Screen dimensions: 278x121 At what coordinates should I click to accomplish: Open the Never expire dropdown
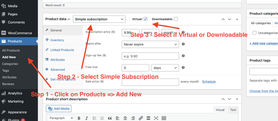[x=150, y=44]
